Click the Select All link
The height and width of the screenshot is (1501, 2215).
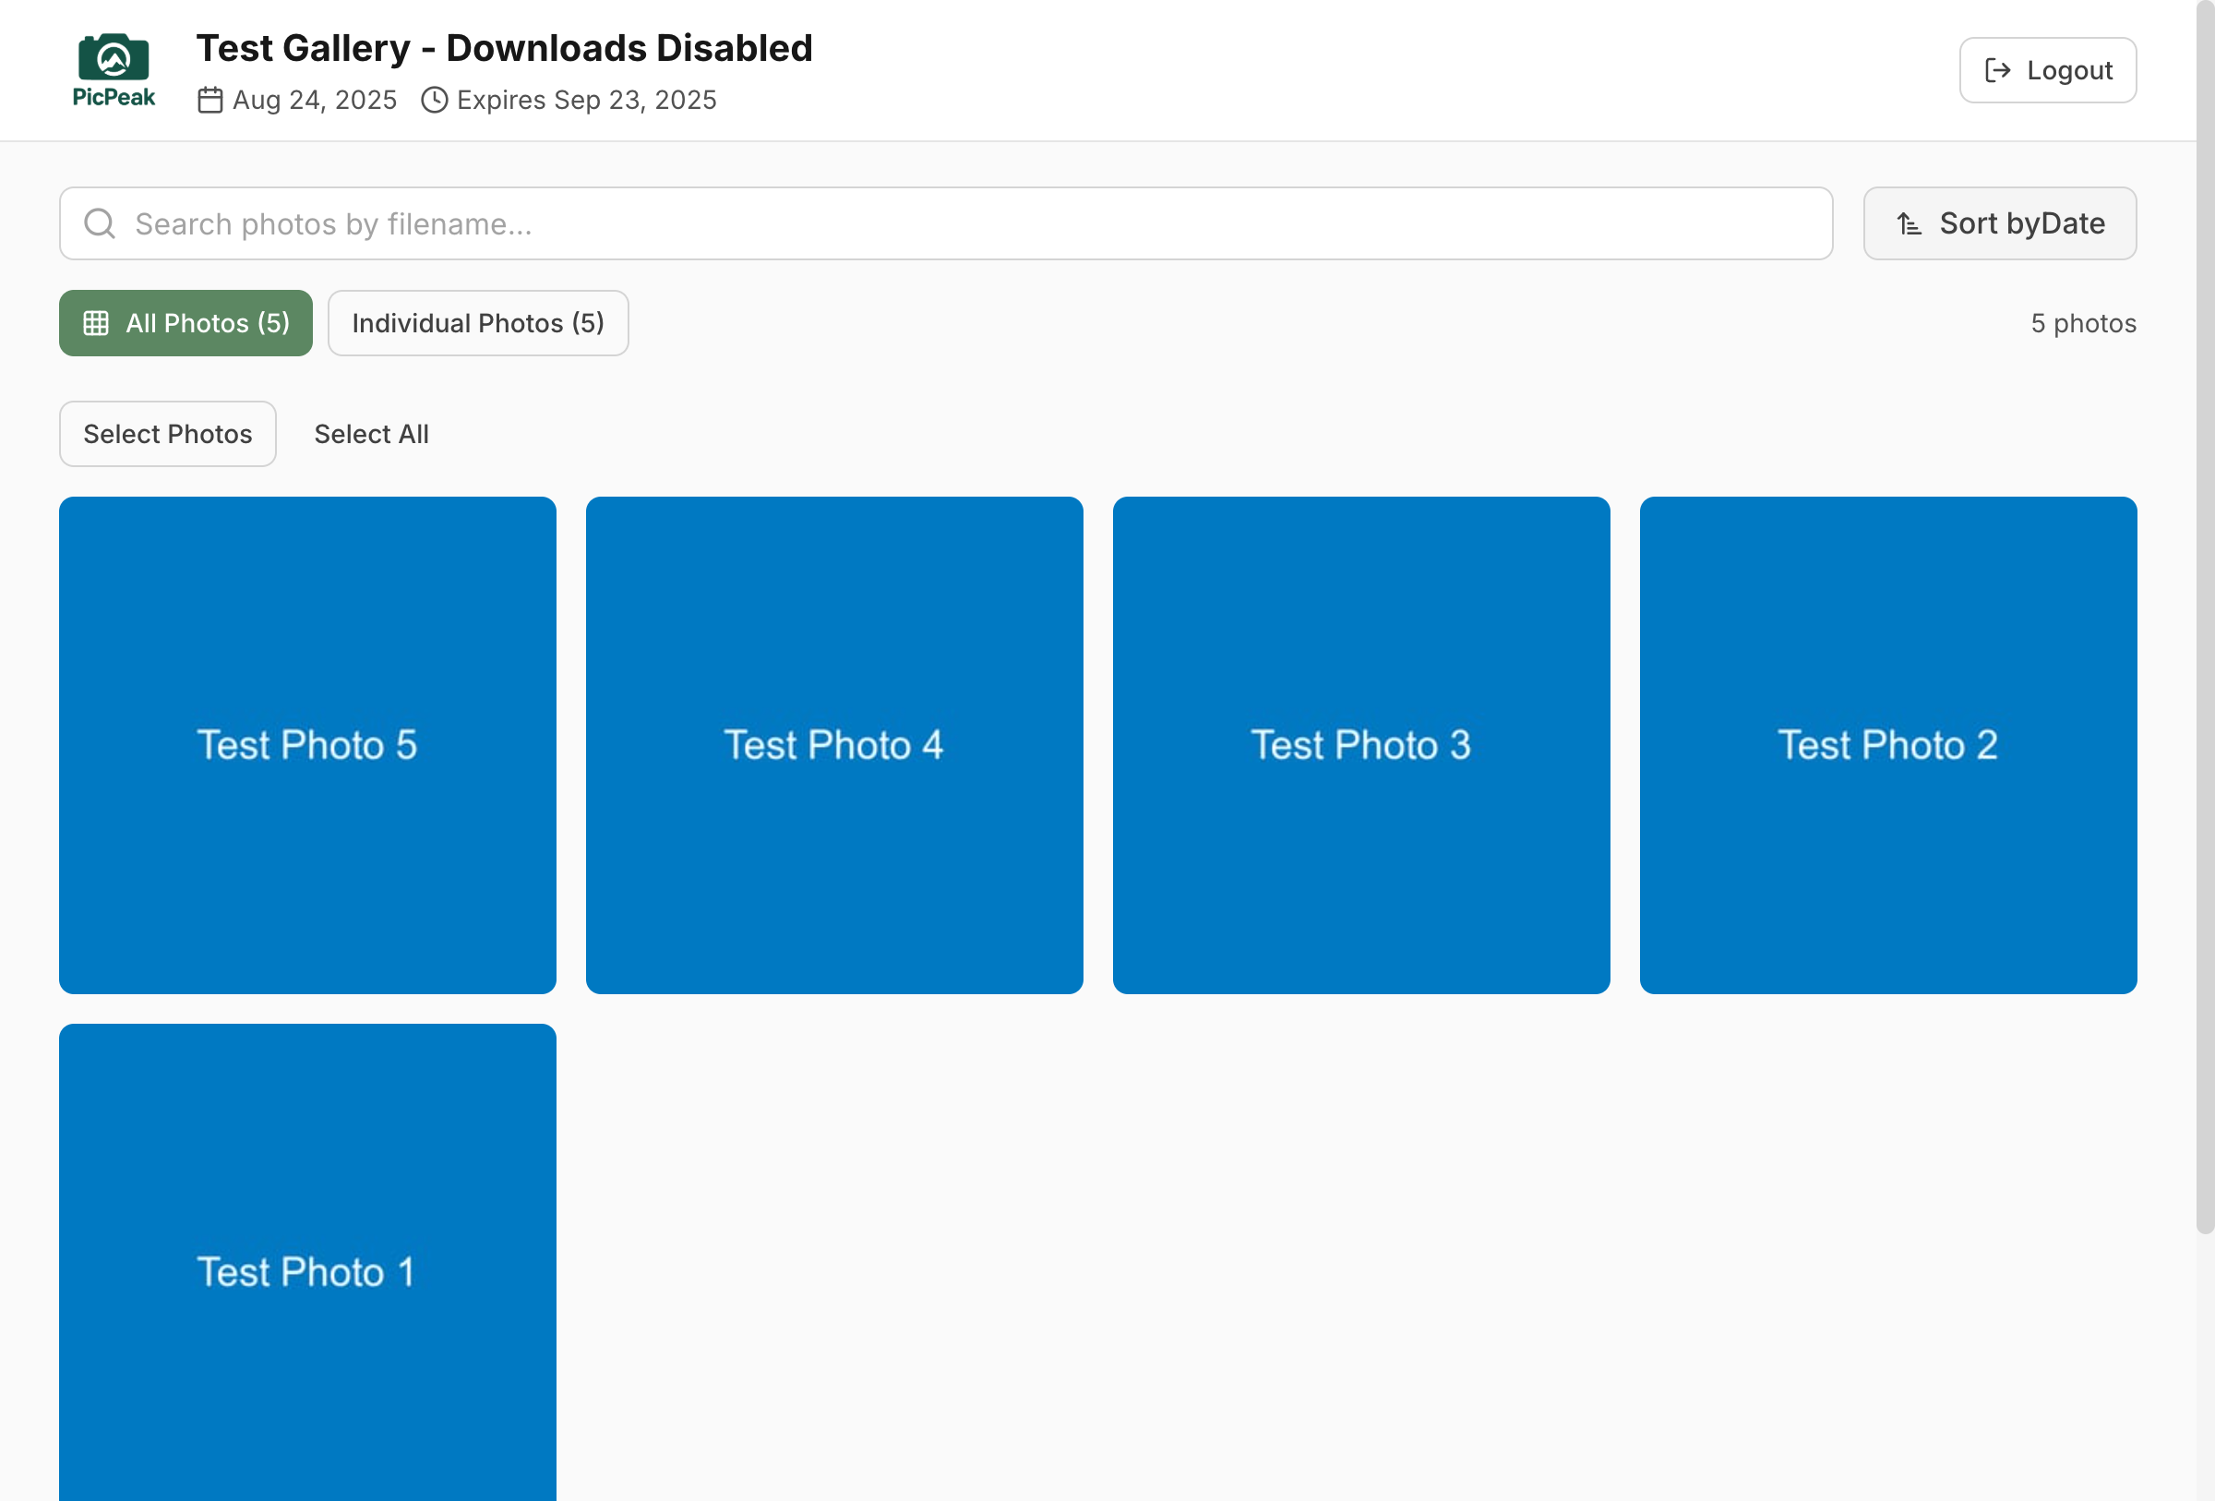pyautogui.click(x=372, y=434)
